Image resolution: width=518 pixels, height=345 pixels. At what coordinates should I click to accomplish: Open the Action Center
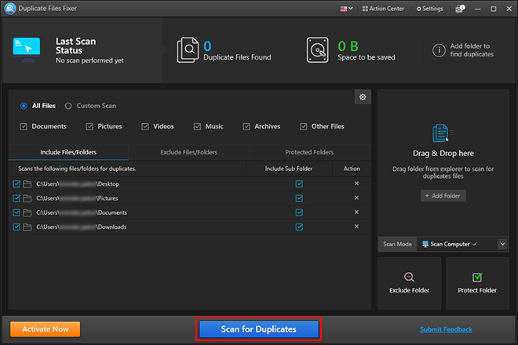point(386,9)
